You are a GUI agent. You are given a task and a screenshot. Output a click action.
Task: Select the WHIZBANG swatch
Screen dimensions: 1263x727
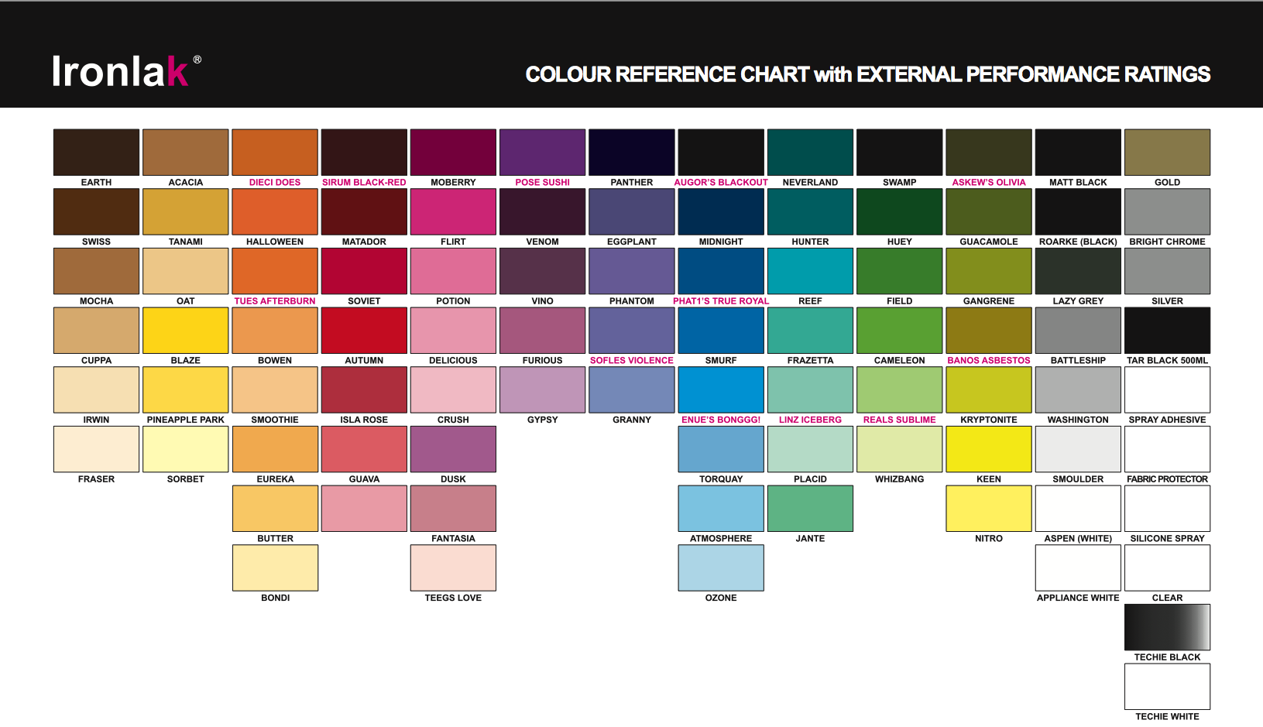point(900,449)
